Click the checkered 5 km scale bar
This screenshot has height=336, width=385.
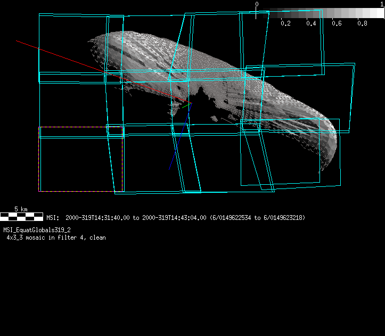21,216
